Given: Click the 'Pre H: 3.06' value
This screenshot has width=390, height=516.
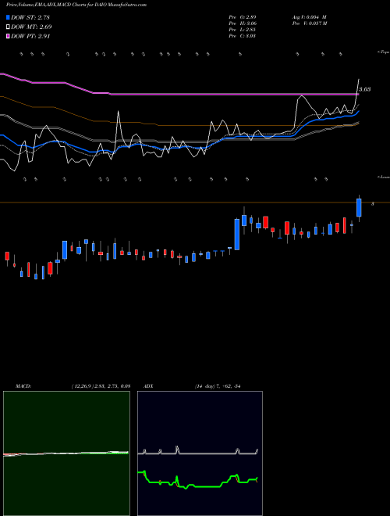Looking at the screenshot, I should [x=243, y=23].
